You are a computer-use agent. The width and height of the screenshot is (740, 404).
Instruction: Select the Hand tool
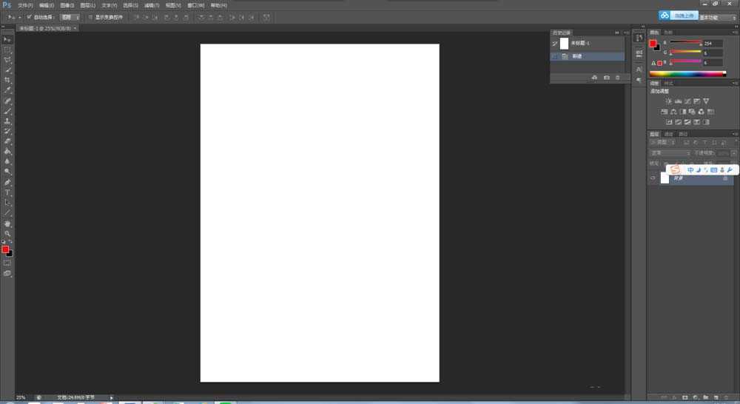pos(7,223)
